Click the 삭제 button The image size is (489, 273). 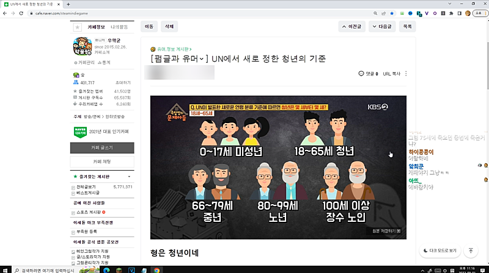tap(169, 26)
